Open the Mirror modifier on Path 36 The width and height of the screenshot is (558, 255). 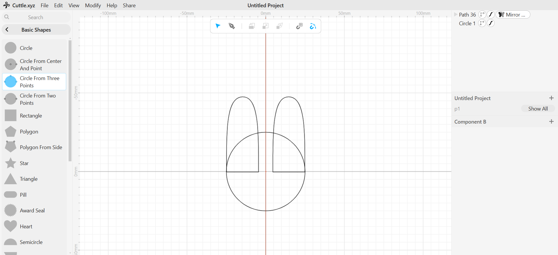(513, 15)
